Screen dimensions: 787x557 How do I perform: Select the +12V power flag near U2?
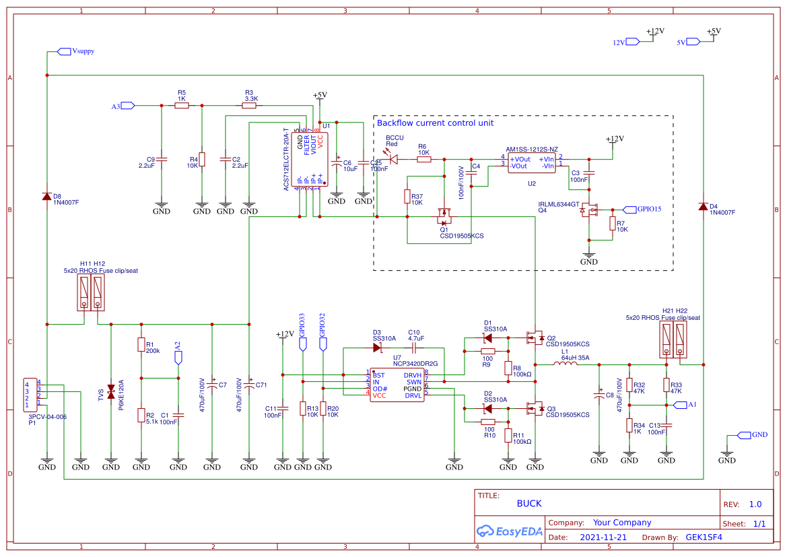[614, 140]
